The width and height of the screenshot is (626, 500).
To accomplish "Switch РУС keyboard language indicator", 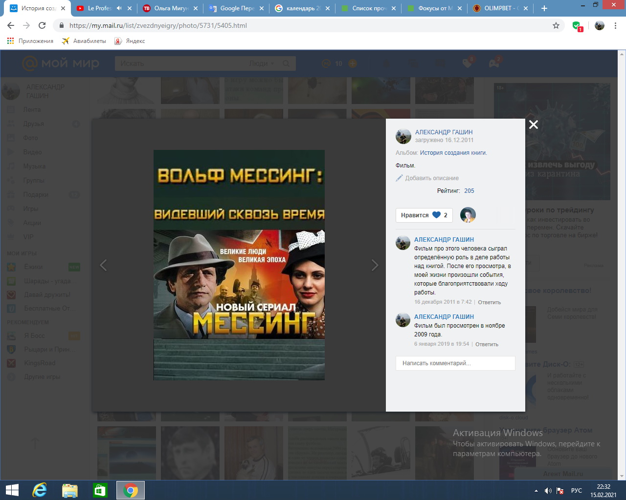I will click(577, 491).
